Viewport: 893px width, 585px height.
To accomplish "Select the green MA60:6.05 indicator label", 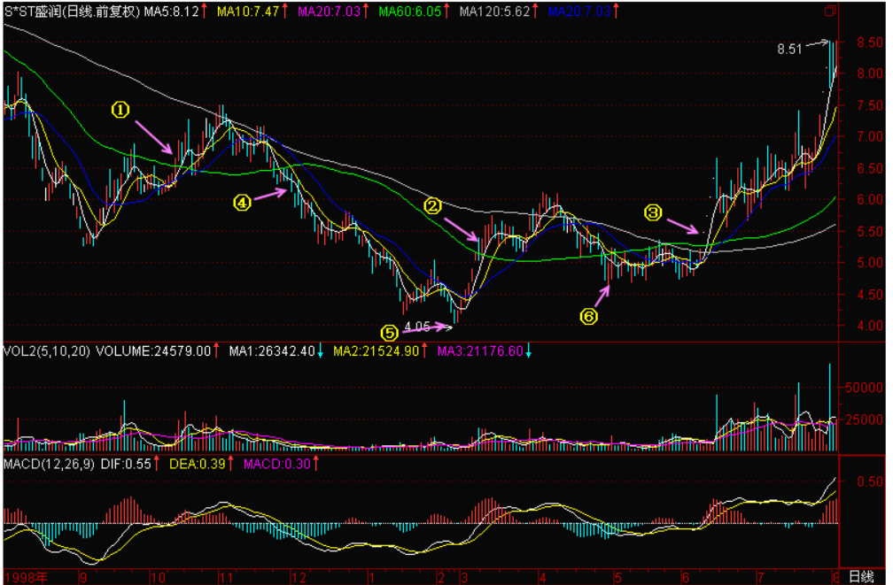I will (x=410, y=12).
